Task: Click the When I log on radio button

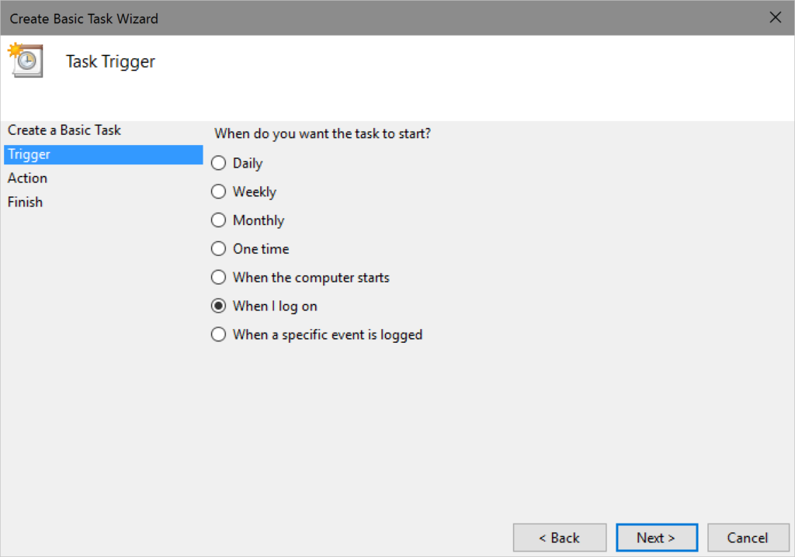Action: pos(219,306)
